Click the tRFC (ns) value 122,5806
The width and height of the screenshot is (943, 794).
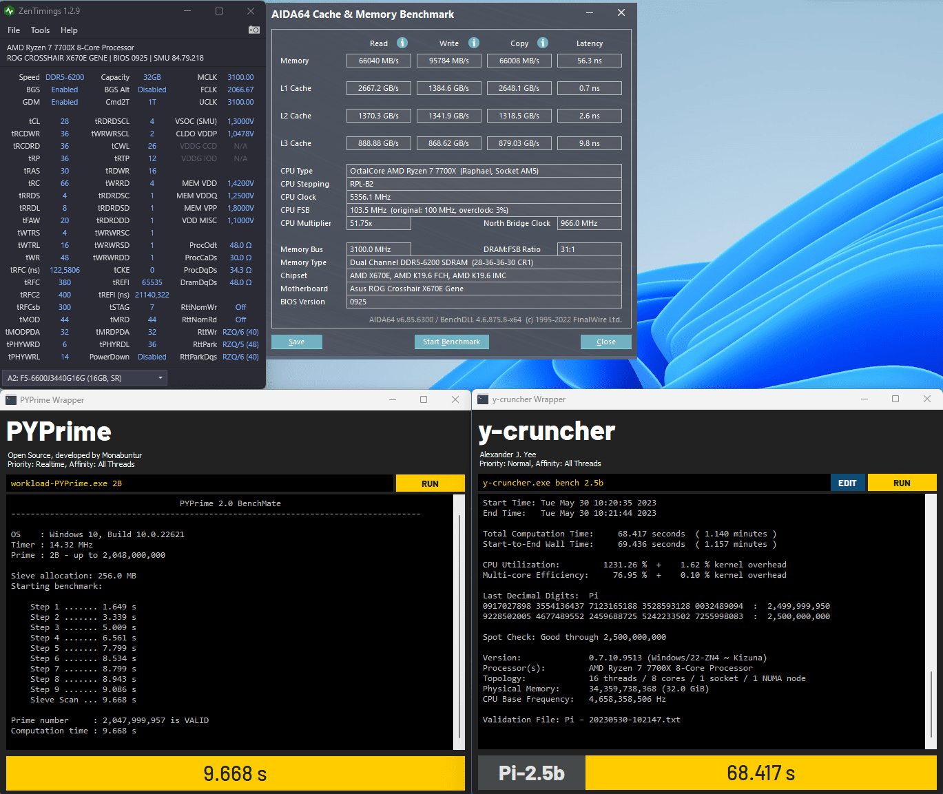(x=65, y=270)
